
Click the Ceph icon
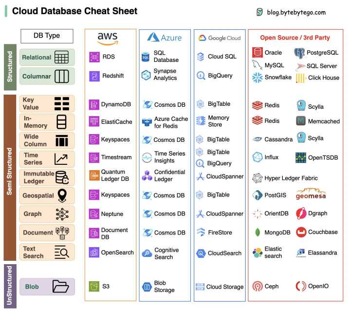(257, 286)
